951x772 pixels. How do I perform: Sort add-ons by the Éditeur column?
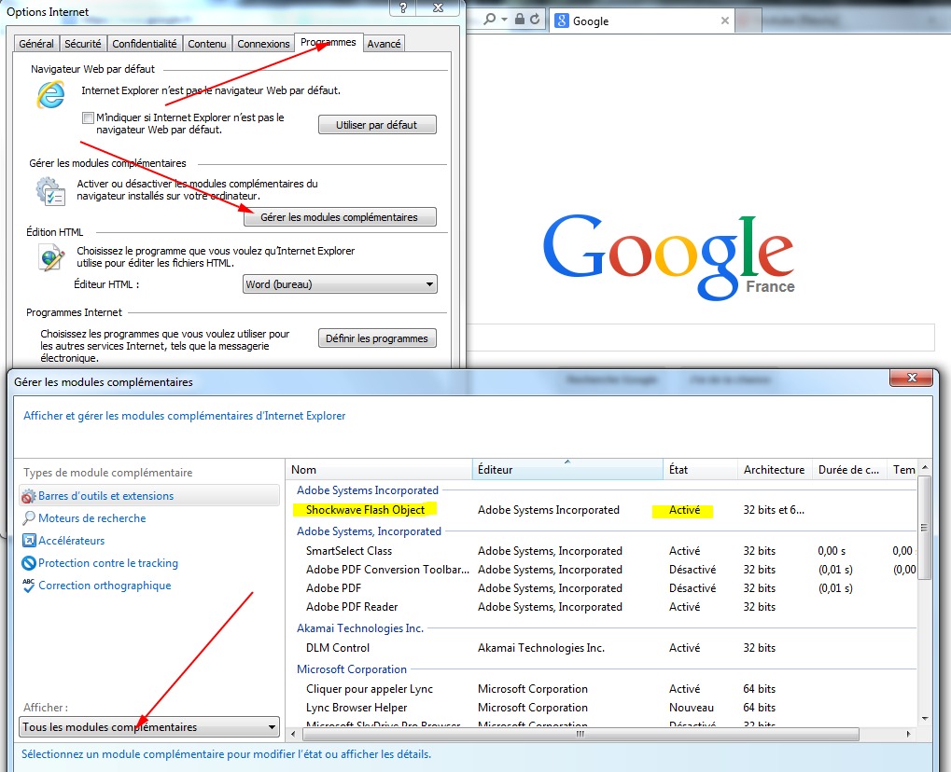click(567, 470)
